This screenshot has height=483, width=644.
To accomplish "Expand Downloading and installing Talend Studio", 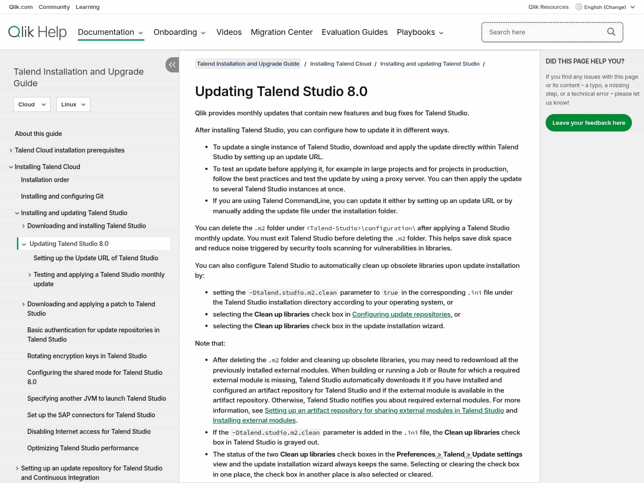I will click(x=23, y=226).
